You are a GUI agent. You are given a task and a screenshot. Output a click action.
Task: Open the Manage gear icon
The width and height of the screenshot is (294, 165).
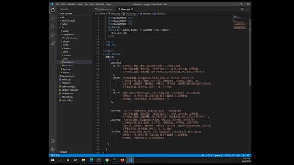point(53,149)
